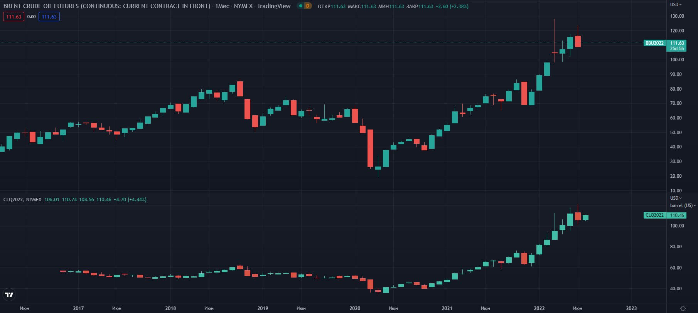The width and height of the screenshot is (698, 313).
Task: Click the ОТКР 111.63 open value
Action: (x=332, y=7)
